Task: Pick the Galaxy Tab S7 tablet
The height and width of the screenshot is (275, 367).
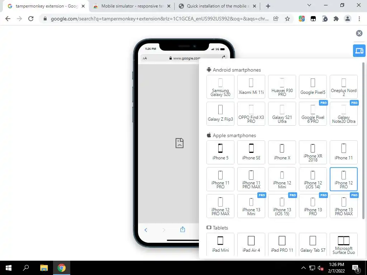Action: click(x=313, y=244)
